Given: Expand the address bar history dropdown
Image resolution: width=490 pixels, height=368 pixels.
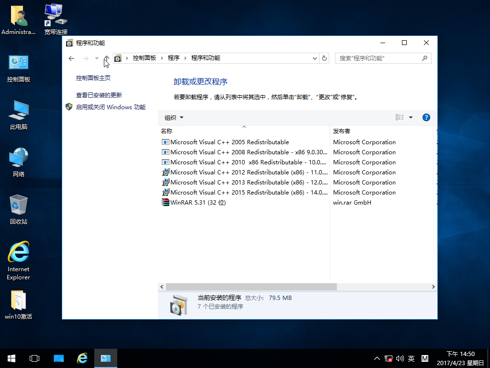Looking at the screenshot, I should pyautogui.click(x=315, y=58).
